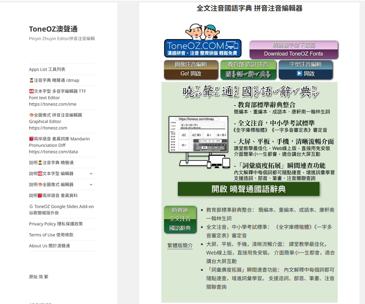Click the dictionary device screenshot thumbnail

[199, 142]
